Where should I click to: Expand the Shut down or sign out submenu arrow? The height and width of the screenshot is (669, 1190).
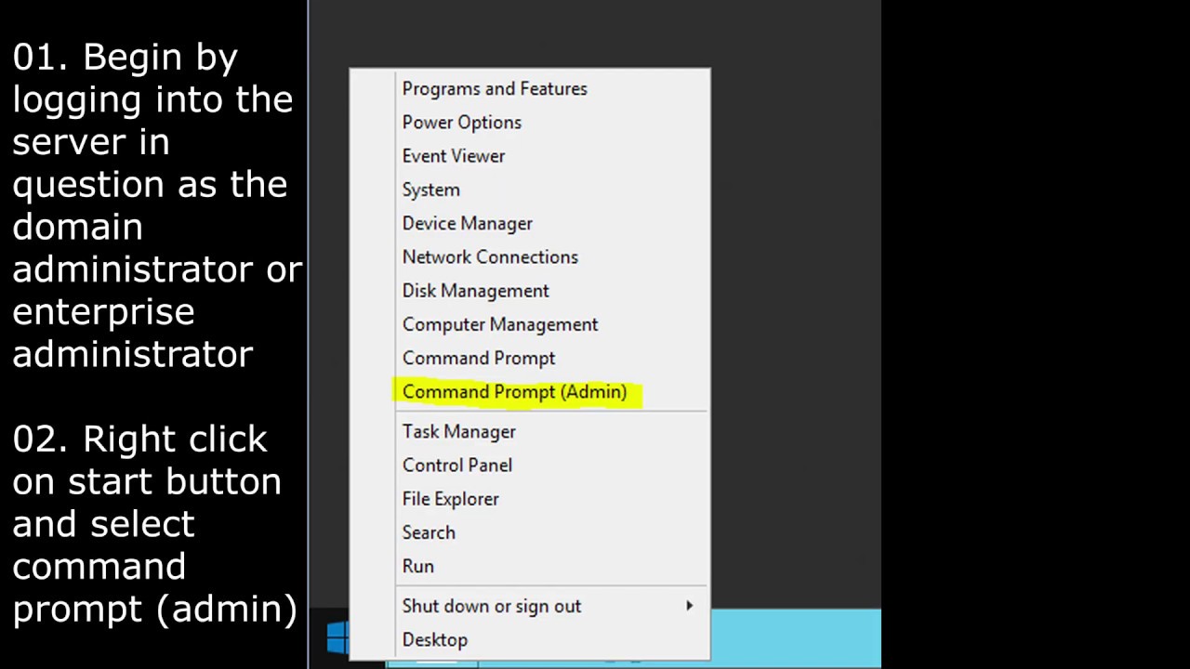point(689,606)
